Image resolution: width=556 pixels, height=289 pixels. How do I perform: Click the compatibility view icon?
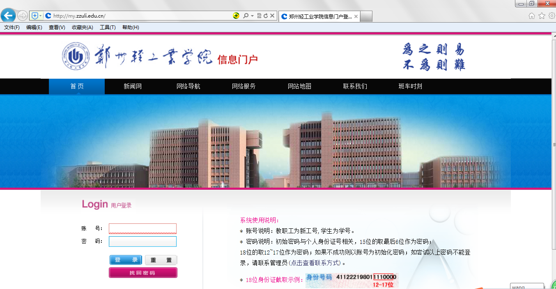click(259, 16)
